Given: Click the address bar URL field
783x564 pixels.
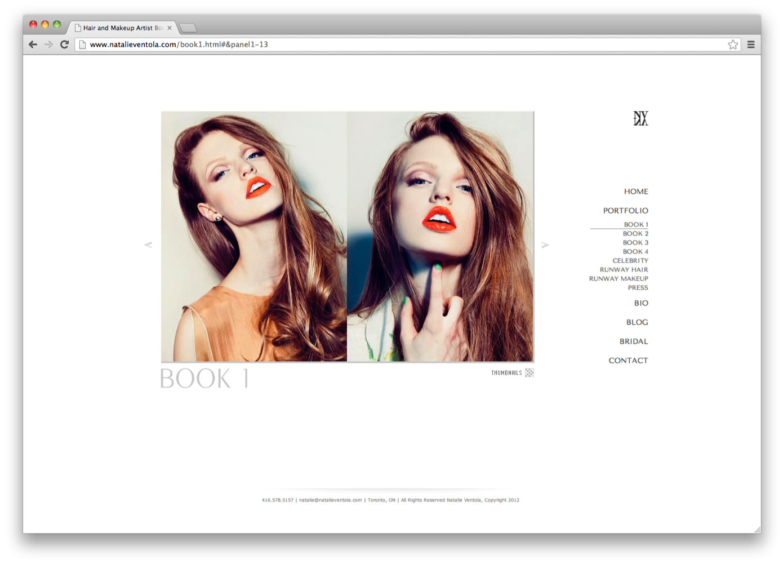Looking at the screenshot, I should coord(394,45).
